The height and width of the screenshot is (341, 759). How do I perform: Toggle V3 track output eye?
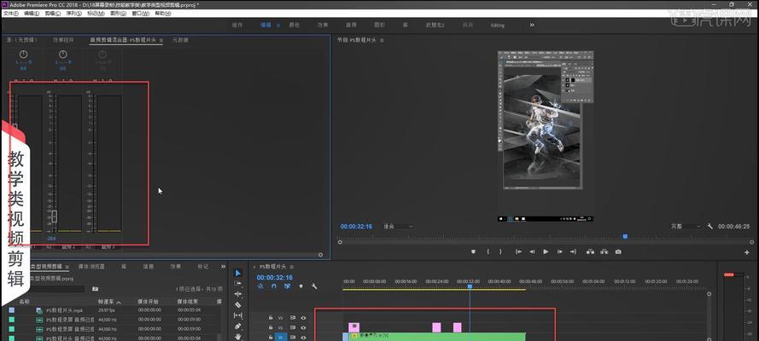coord(303,318)
